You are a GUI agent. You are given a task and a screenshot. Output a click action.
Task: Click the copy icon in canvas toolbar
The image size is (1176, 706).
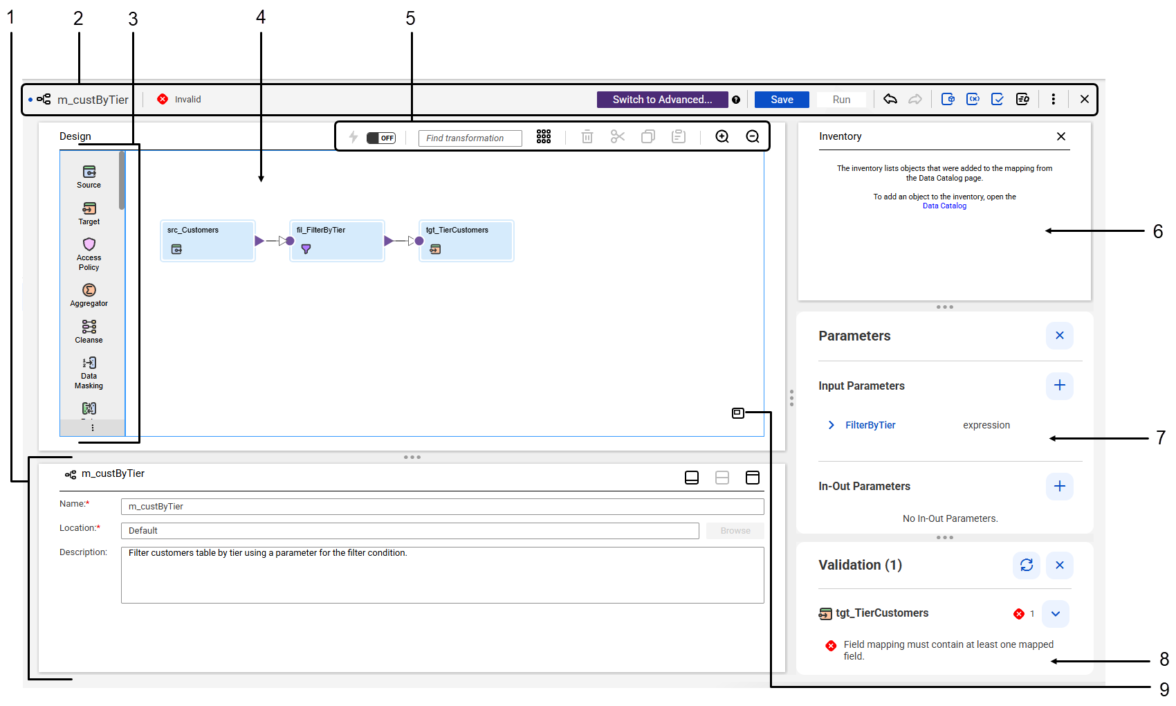coord(648,136)
